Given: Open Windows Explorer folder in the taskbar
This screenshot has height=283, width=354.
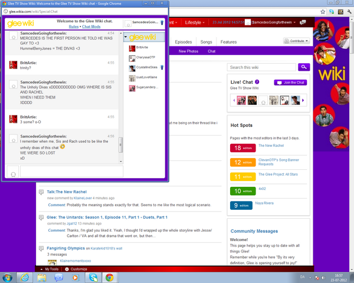Looking at the screenshot, I should point(42,277).
